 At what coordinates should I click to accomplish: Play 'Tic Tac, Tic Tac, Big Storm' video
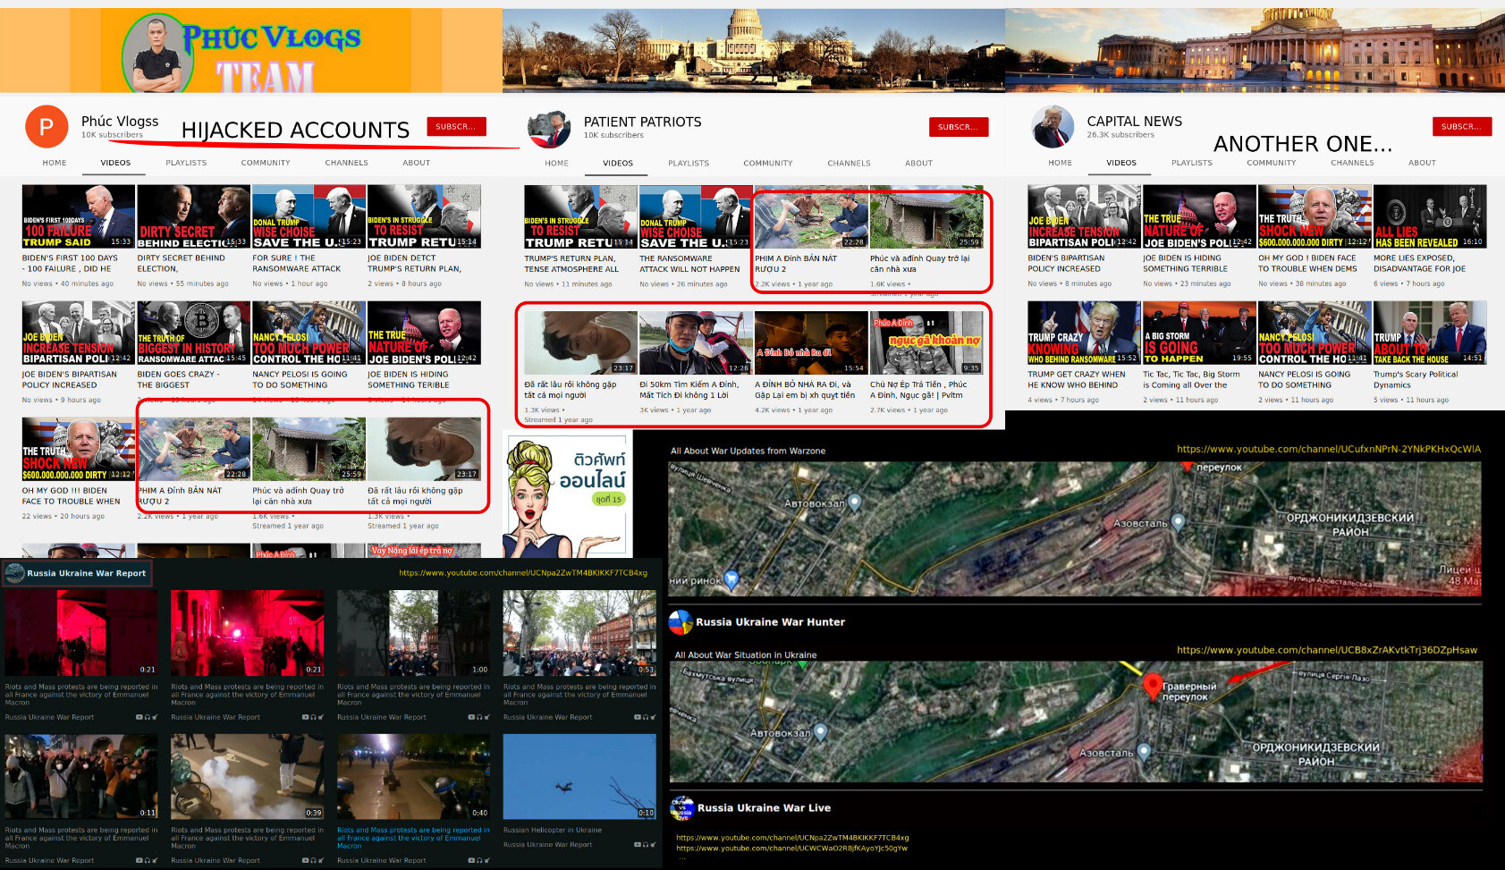(x=1199, y=333)
